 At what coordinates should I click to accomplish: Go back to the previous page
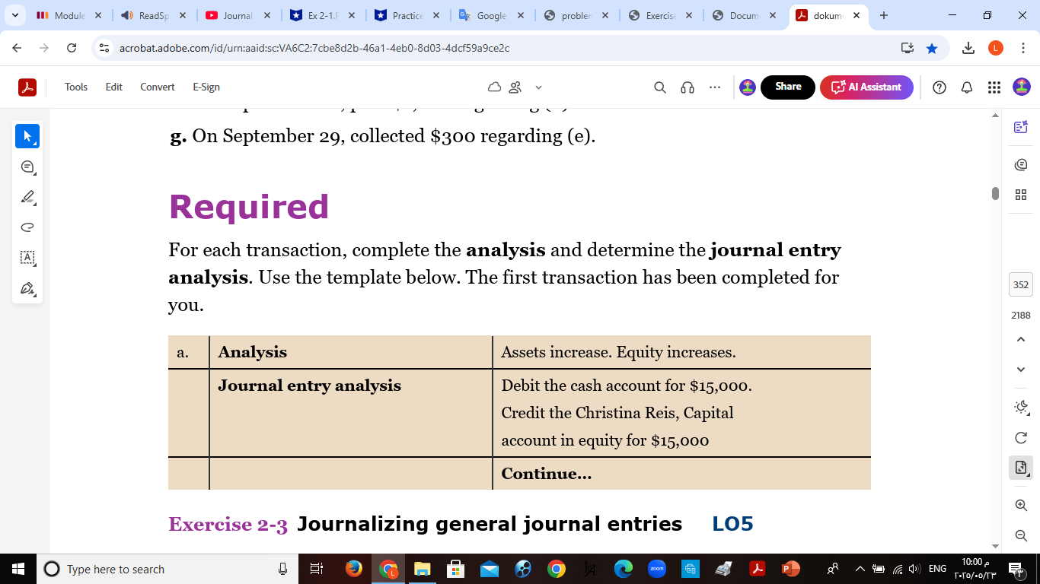coord(17,48)
